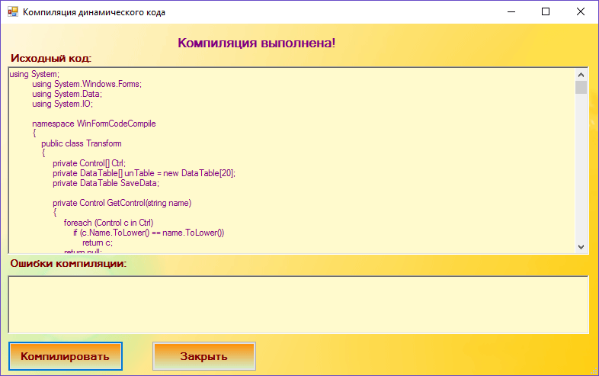Viewport: 599px width, 376px height.
Task: Click the 'Компиляция выполнена!' status heading
Action: 256,43
